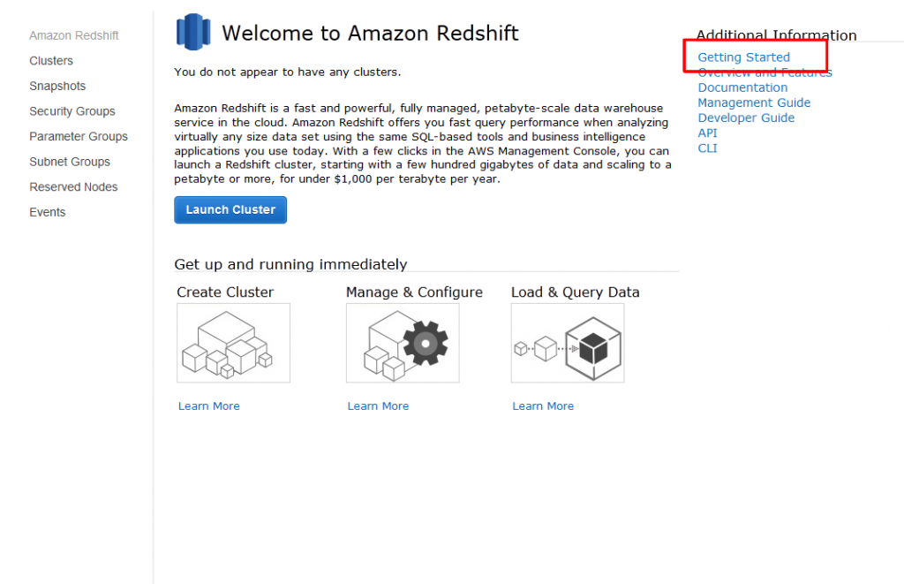904x584 pixels.
Task: Click the Get up and running immediately heading
Action: point(290,264)
